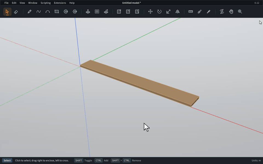263x164 pixels.
Task: Select the Flip mirror tool
Action: [x=178, y=11]
